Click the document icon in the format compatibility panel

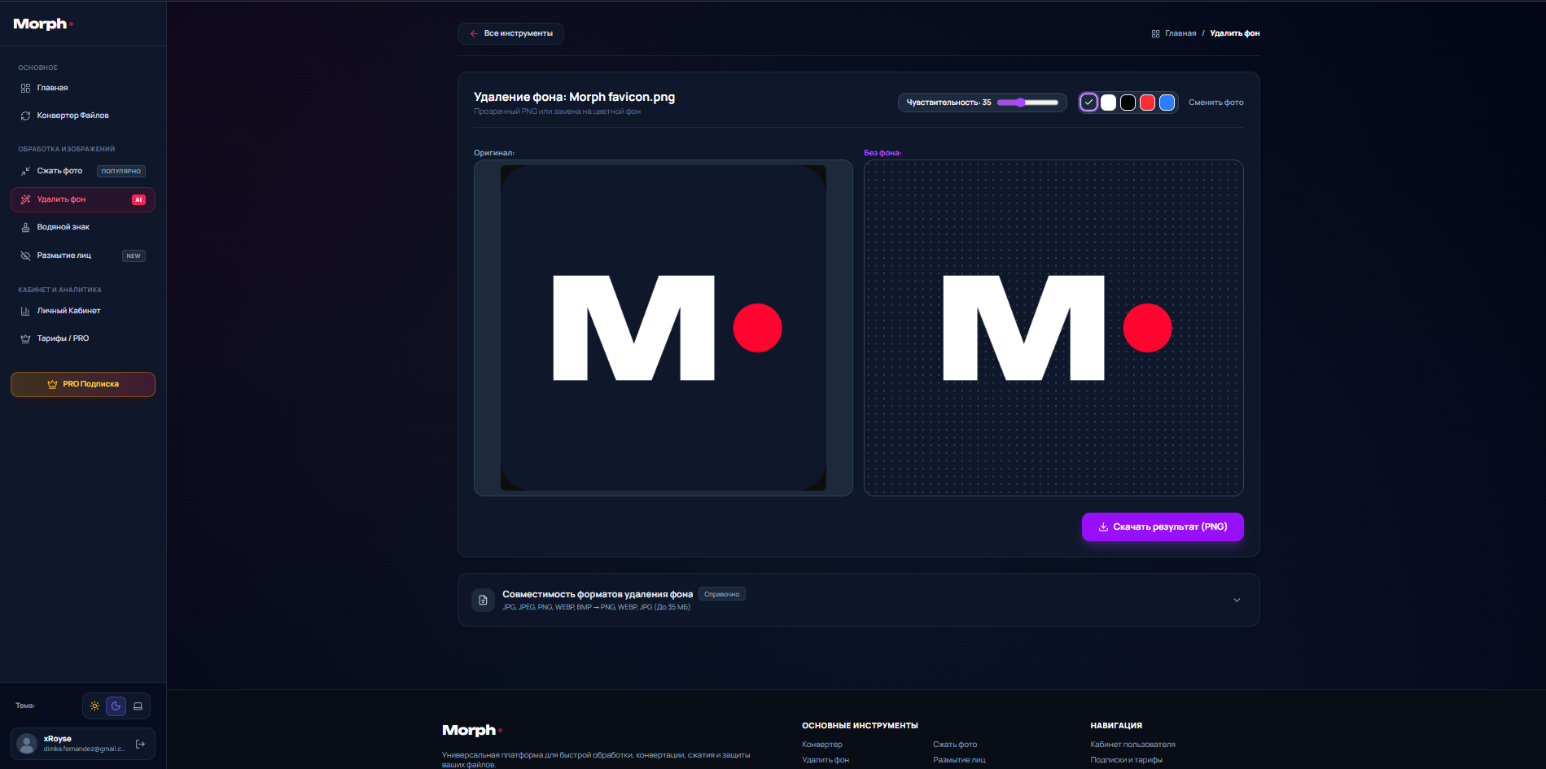tap(483, 600)
